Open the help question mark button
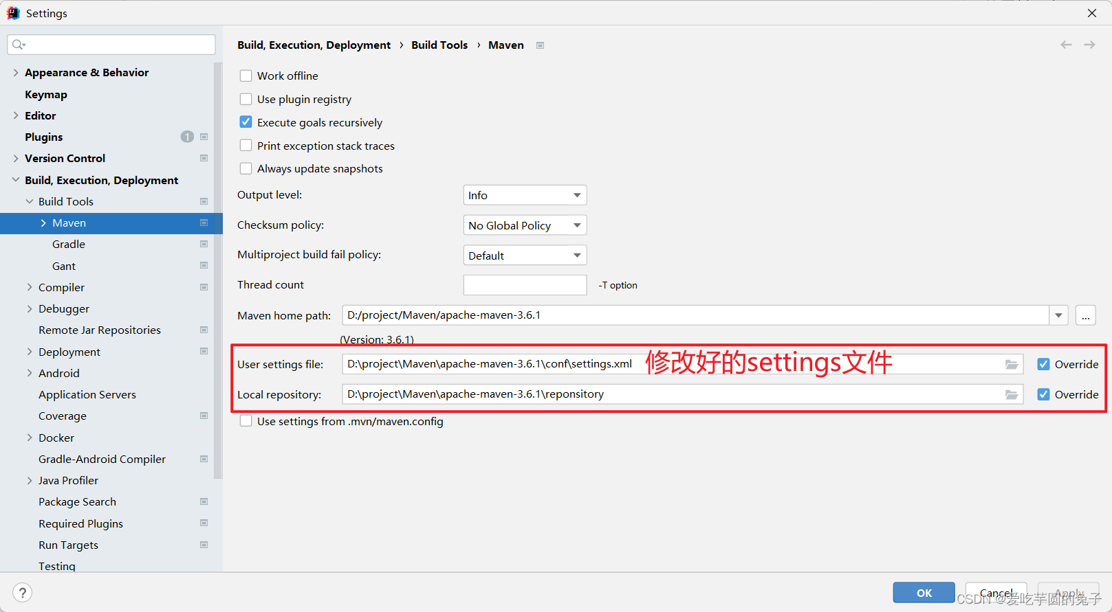The height and width of the screenshot is (612, 1112). 22,593
